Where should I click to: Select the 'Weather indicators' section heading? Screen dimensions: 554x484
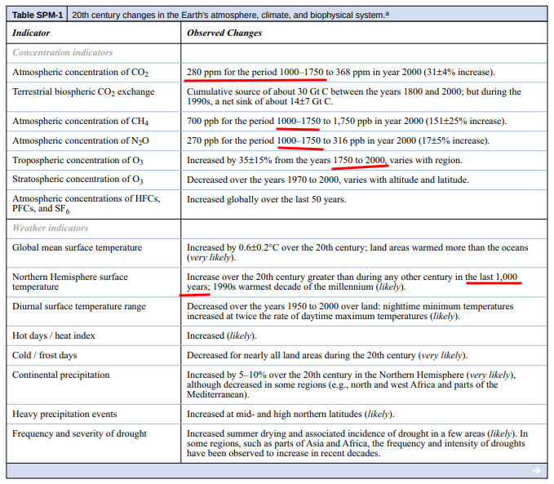(50, 228)
